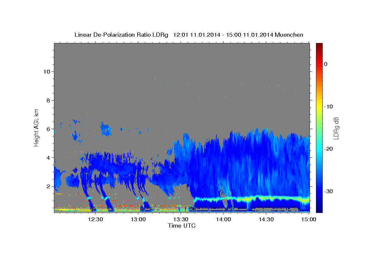Click the height tick label 6
This screenshot has height=255, width=383.
(x=48, y=129)
